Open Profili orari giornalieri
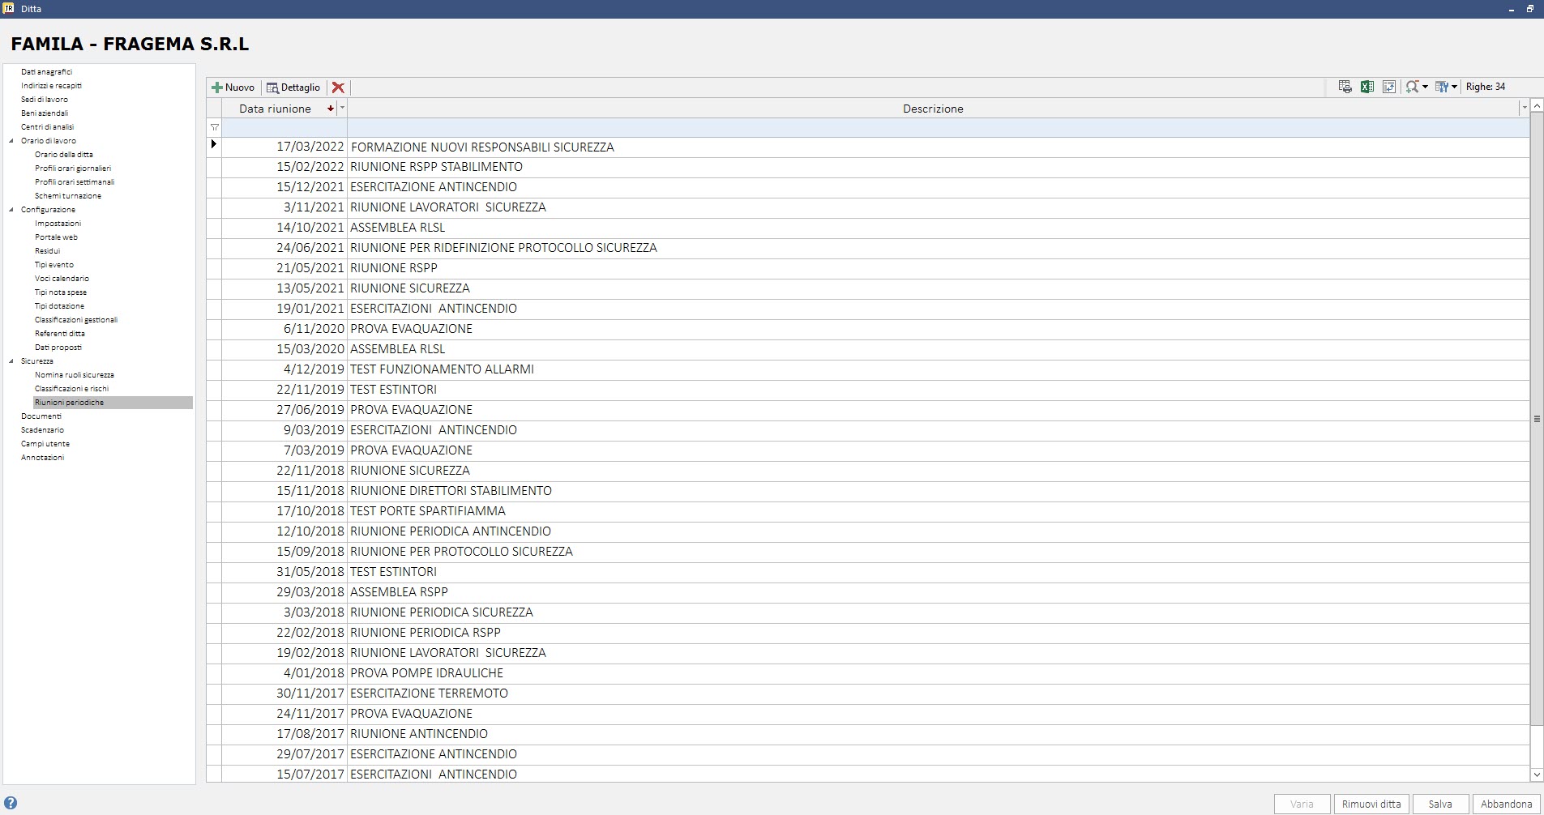 point(73,169)
